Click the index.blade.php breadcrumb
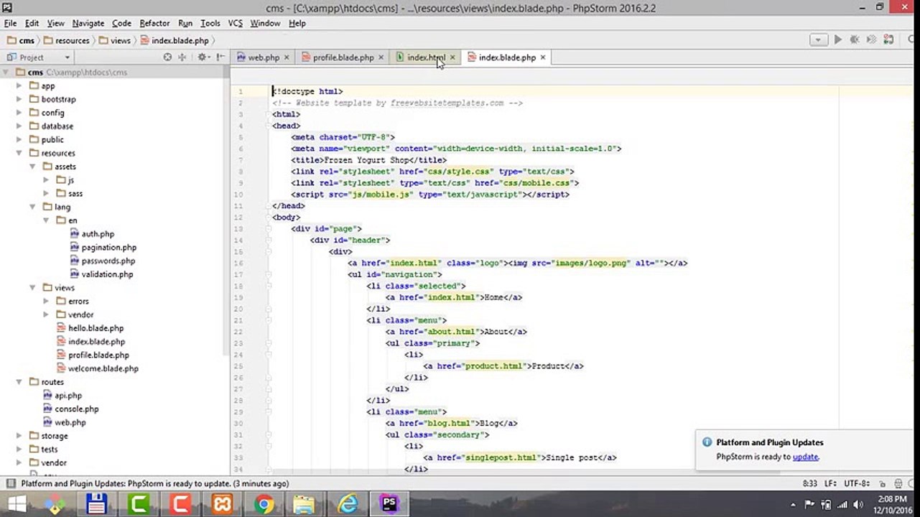This screenshot has height=517, width=920. click(x=175, y=40)
